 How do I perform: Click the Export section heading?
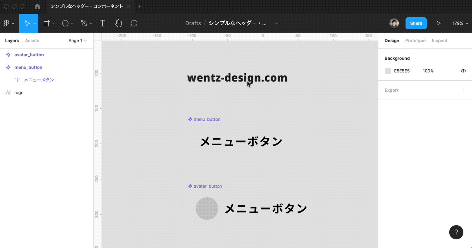391,90
